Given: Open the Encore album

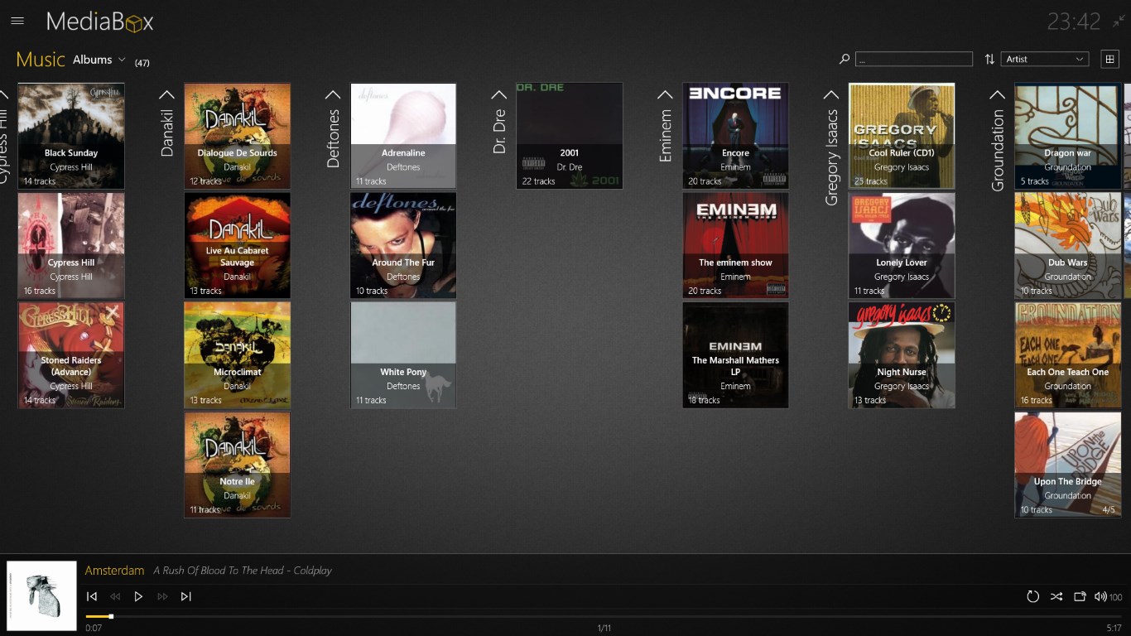Looking at the screenshot, I should 735,136.
